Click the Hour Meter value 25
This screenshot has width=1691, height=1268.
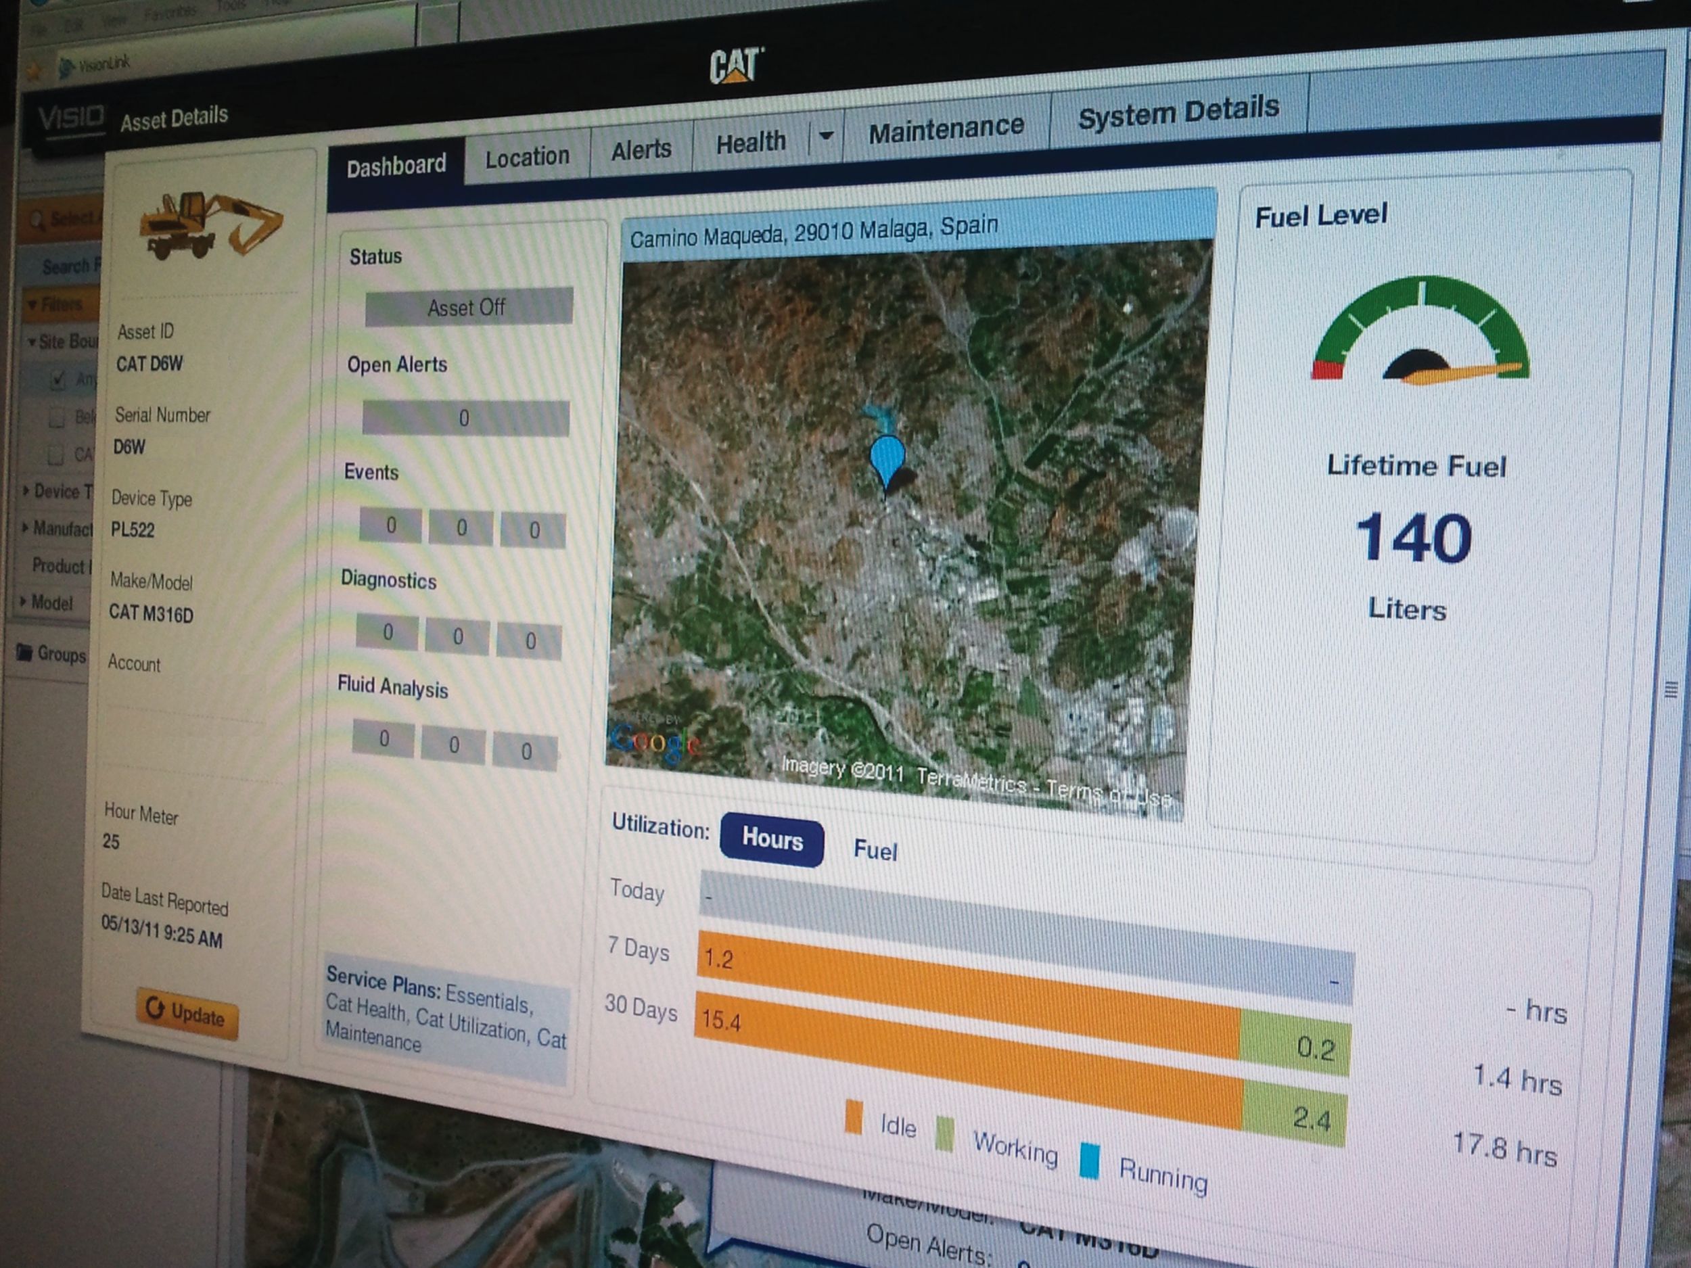(111, 841)
